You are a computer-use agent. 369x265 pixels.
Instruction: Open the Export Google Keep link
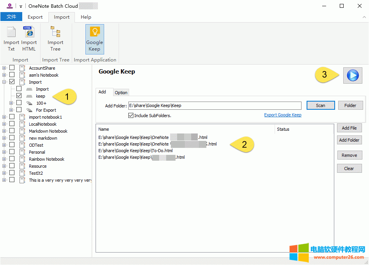[282, 115]
